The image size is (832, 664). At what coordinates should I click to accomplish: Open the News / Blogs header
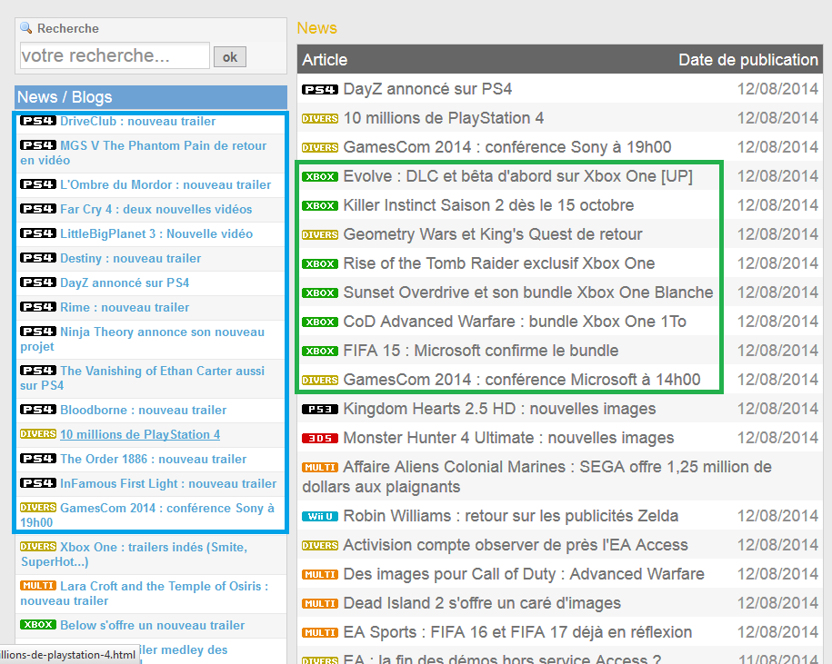151,97
